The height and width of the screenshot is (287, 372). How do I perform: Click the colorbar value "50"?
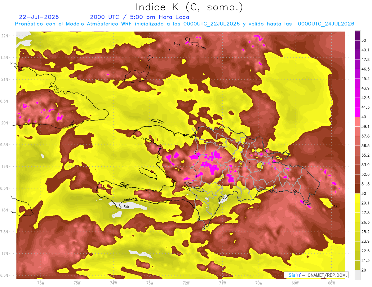[x=364, y=40]
